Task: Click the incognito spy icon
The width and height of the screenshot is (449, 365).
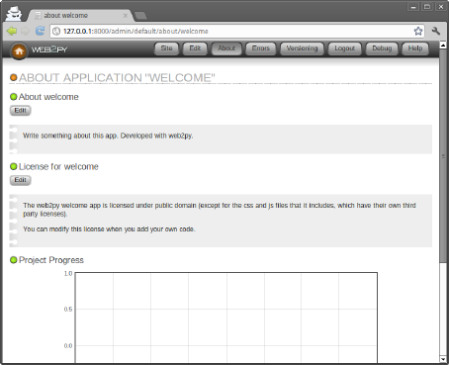Action: [14, 13]
